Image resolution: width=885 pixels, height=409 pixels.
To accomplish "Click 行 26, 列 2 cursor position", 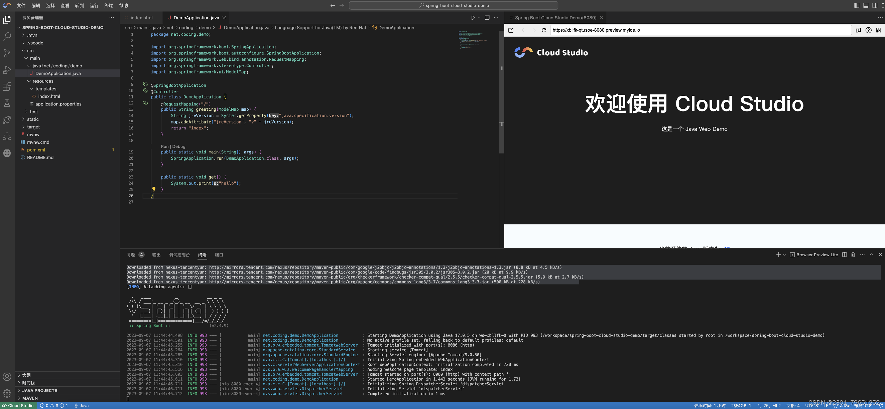I will click(769, 406).
